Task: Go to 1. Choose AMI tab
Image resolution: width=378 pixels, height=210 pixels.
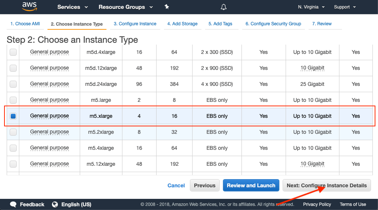Action: [25, 24]
